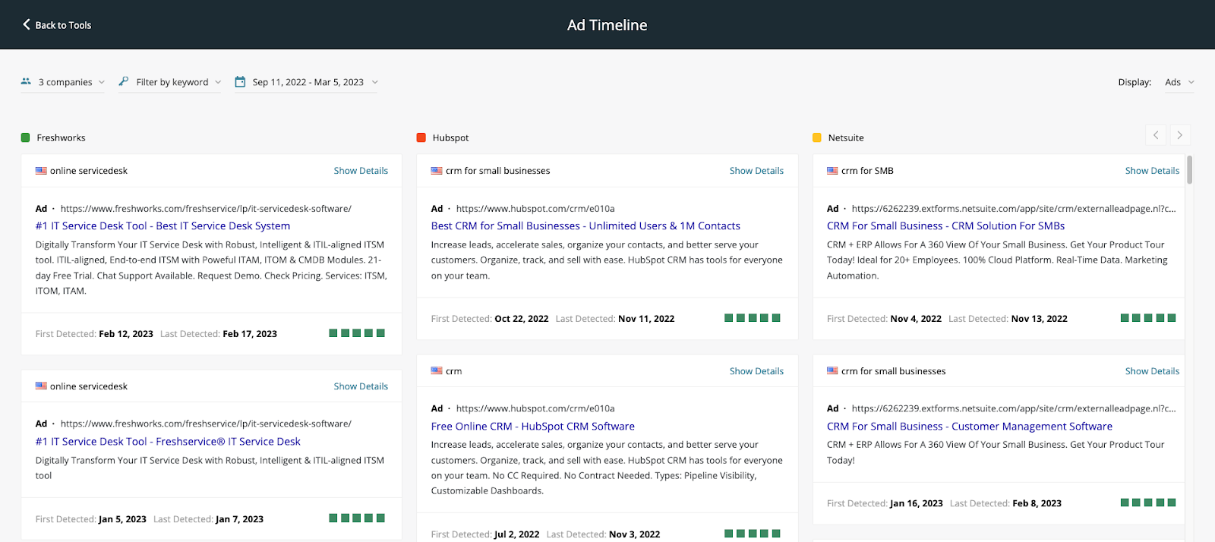Viewport: 1215px width, 542px height.
Task: Click 'Last Detected: Nov 3, 2022' text
Action: pos(603,534)
